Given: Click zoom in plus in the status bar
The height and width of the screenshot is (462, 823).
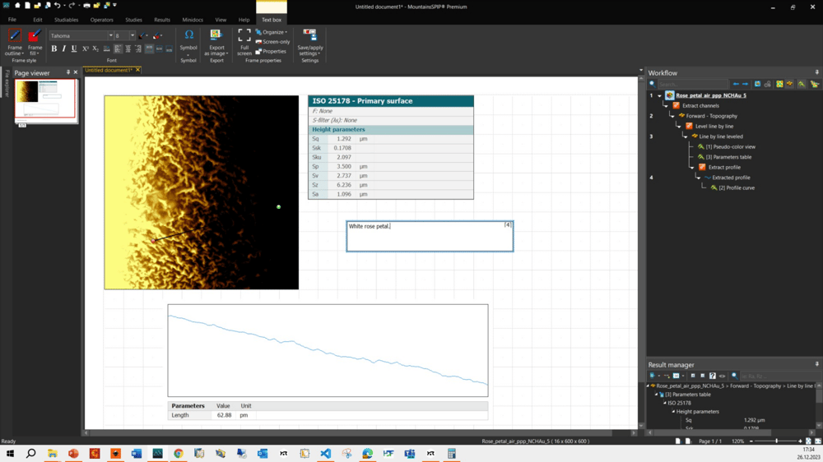Looking at the screenshot, I should point(800,441).
